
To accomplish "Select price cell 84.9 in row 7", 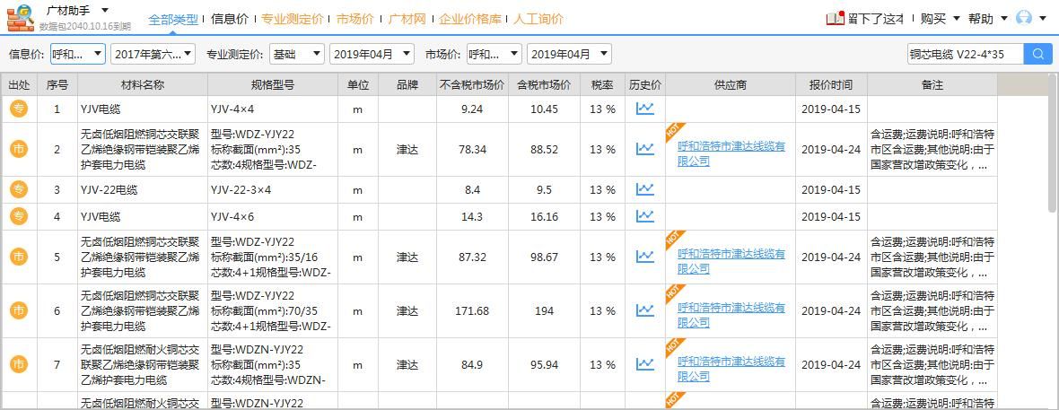I will [472, 365].
